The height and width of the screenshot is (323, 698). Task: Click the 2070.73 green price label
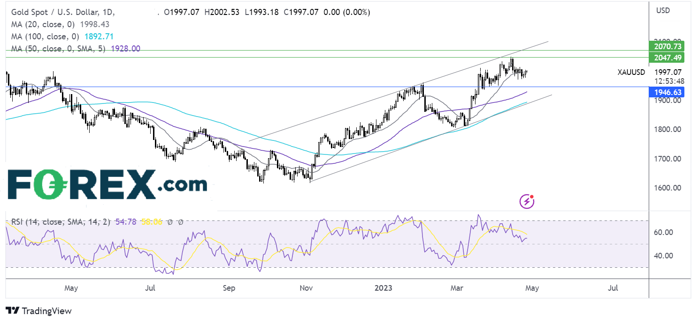(666, 46)
